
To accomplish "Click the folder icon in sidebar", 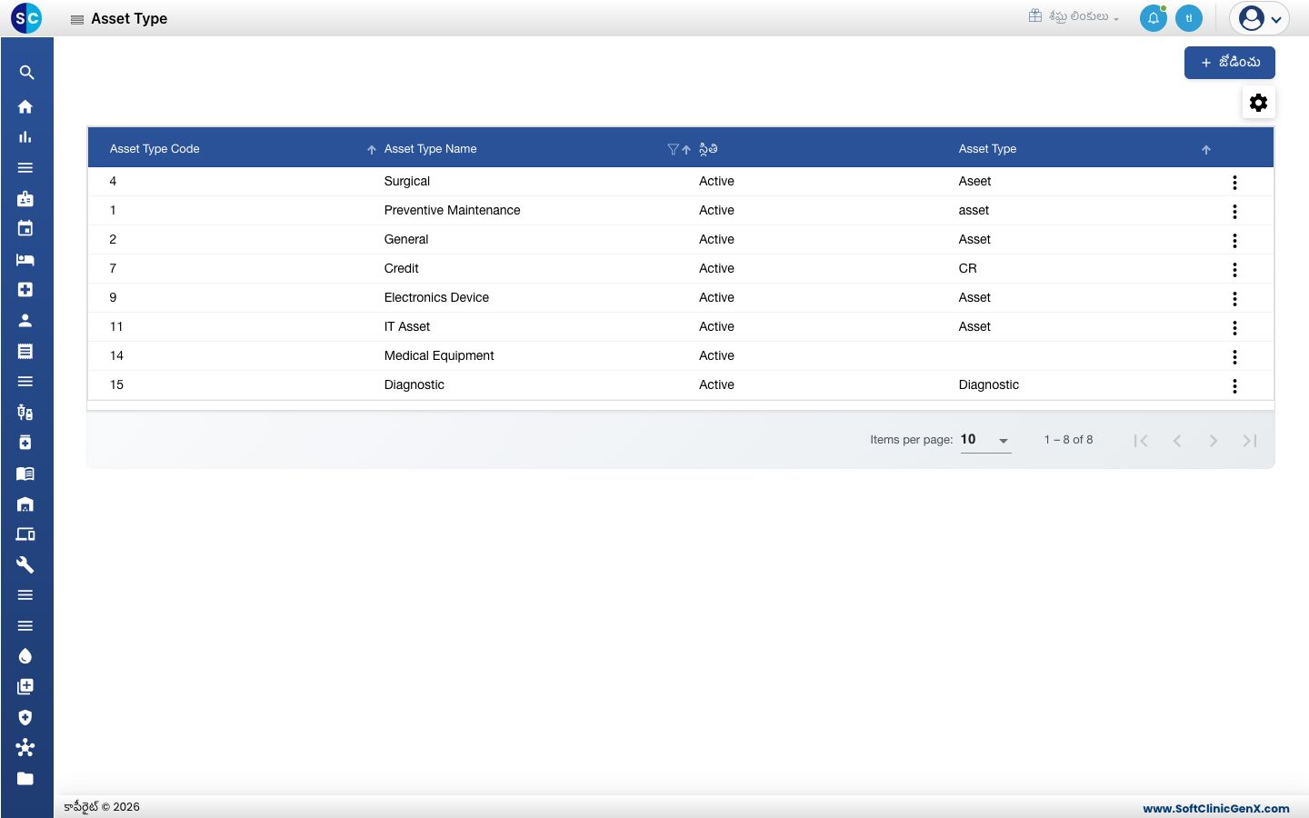I will 25,778.
